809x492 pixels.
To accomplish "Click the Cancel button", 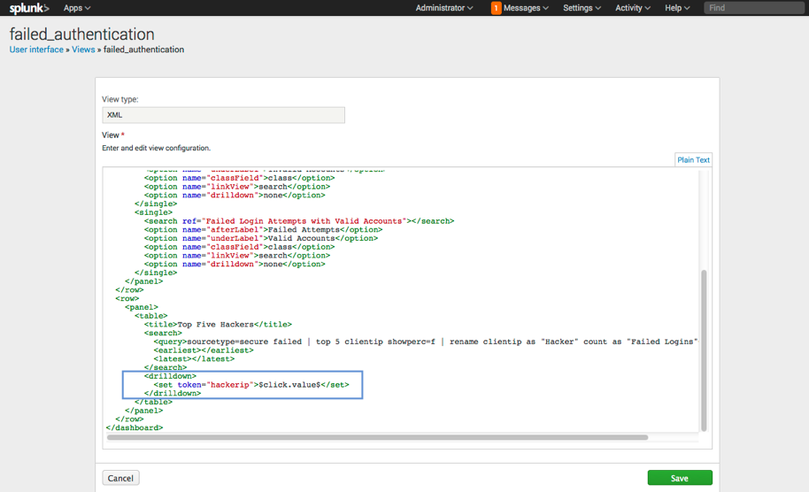I will [x=120, y=478].
